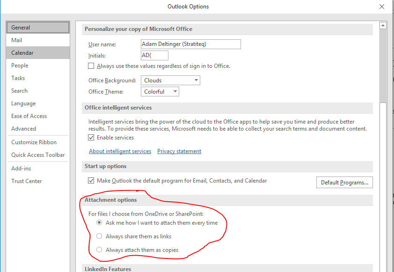The width and height of the screenshot is (394, 272).
Task: Click the Default Programs button
Action: coord(344,183)
